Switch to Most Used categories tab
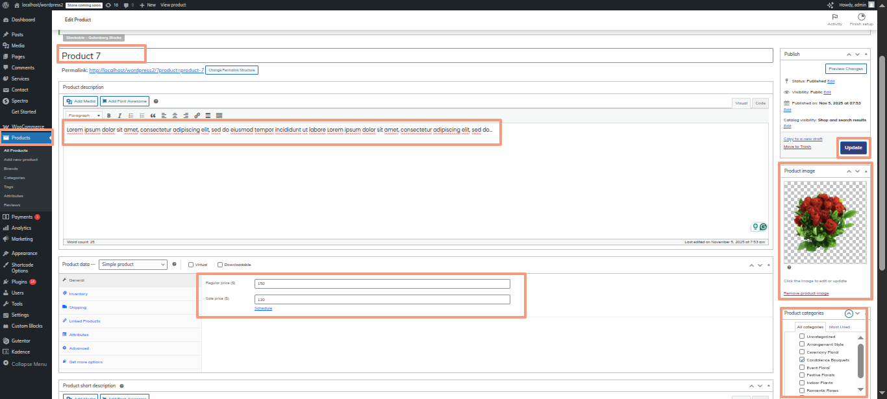This screenshot has height=399, width=887. coord(839,327)
